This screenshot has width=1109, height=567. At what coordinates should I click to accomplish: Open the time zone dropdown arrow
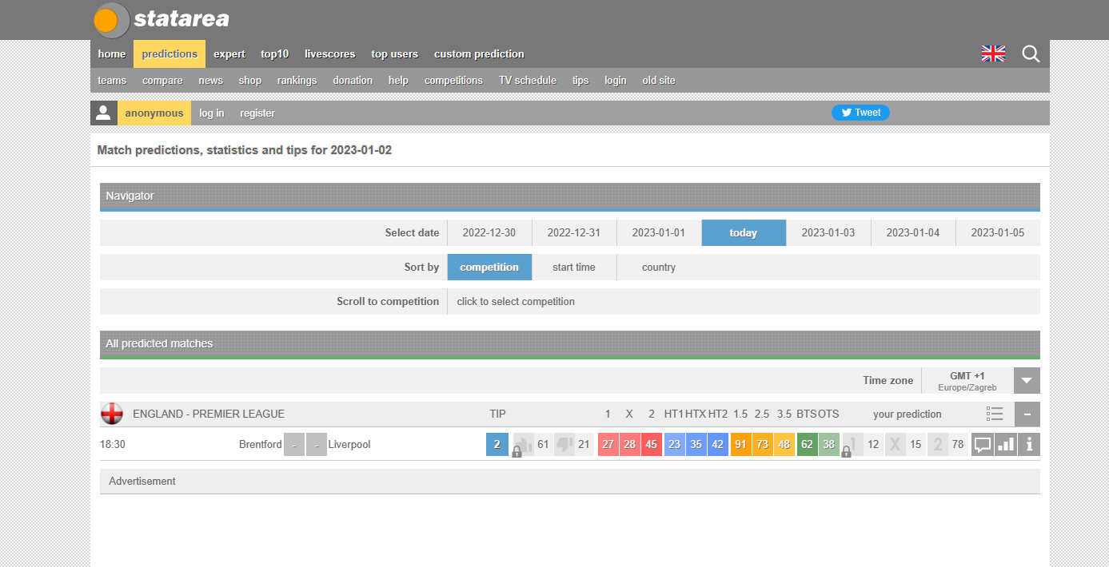[1027, 380]
